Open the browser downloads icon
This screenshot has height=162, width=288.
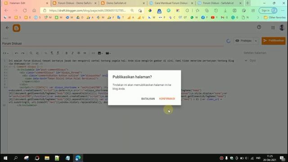pos(225,11)
